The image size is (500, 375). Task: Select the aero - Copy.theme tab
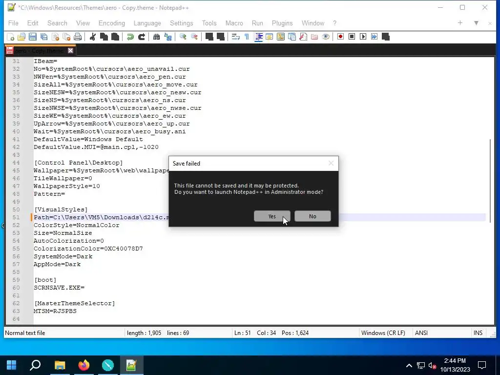pyautogui.click(x=39, y=51)
